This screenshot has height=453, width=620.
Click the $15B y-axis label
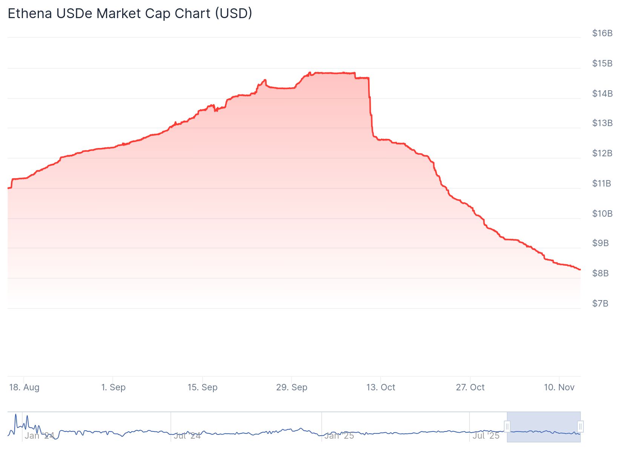point(602,63)
